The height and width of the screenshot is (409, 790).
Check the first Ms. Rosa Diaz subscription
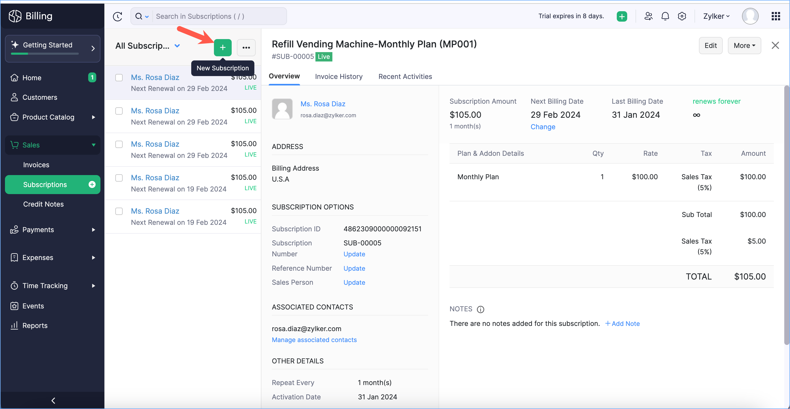point(119,77)
